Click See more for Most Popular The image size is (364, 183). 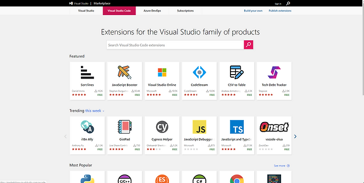(x=279, y=166)
